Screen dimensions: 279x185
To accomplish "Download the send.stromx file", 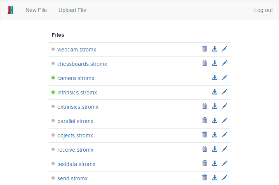I will coord(215,178).
